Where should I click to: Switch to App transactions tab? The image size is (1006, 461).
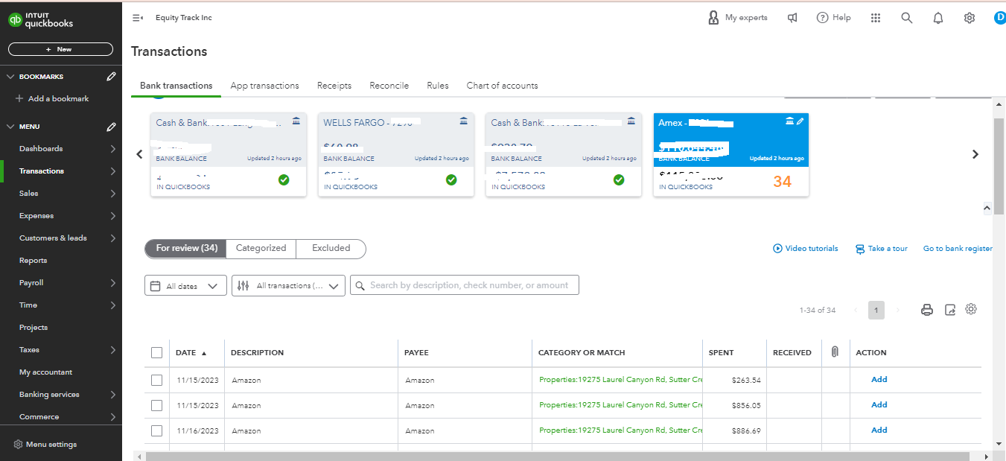(264, 86)
